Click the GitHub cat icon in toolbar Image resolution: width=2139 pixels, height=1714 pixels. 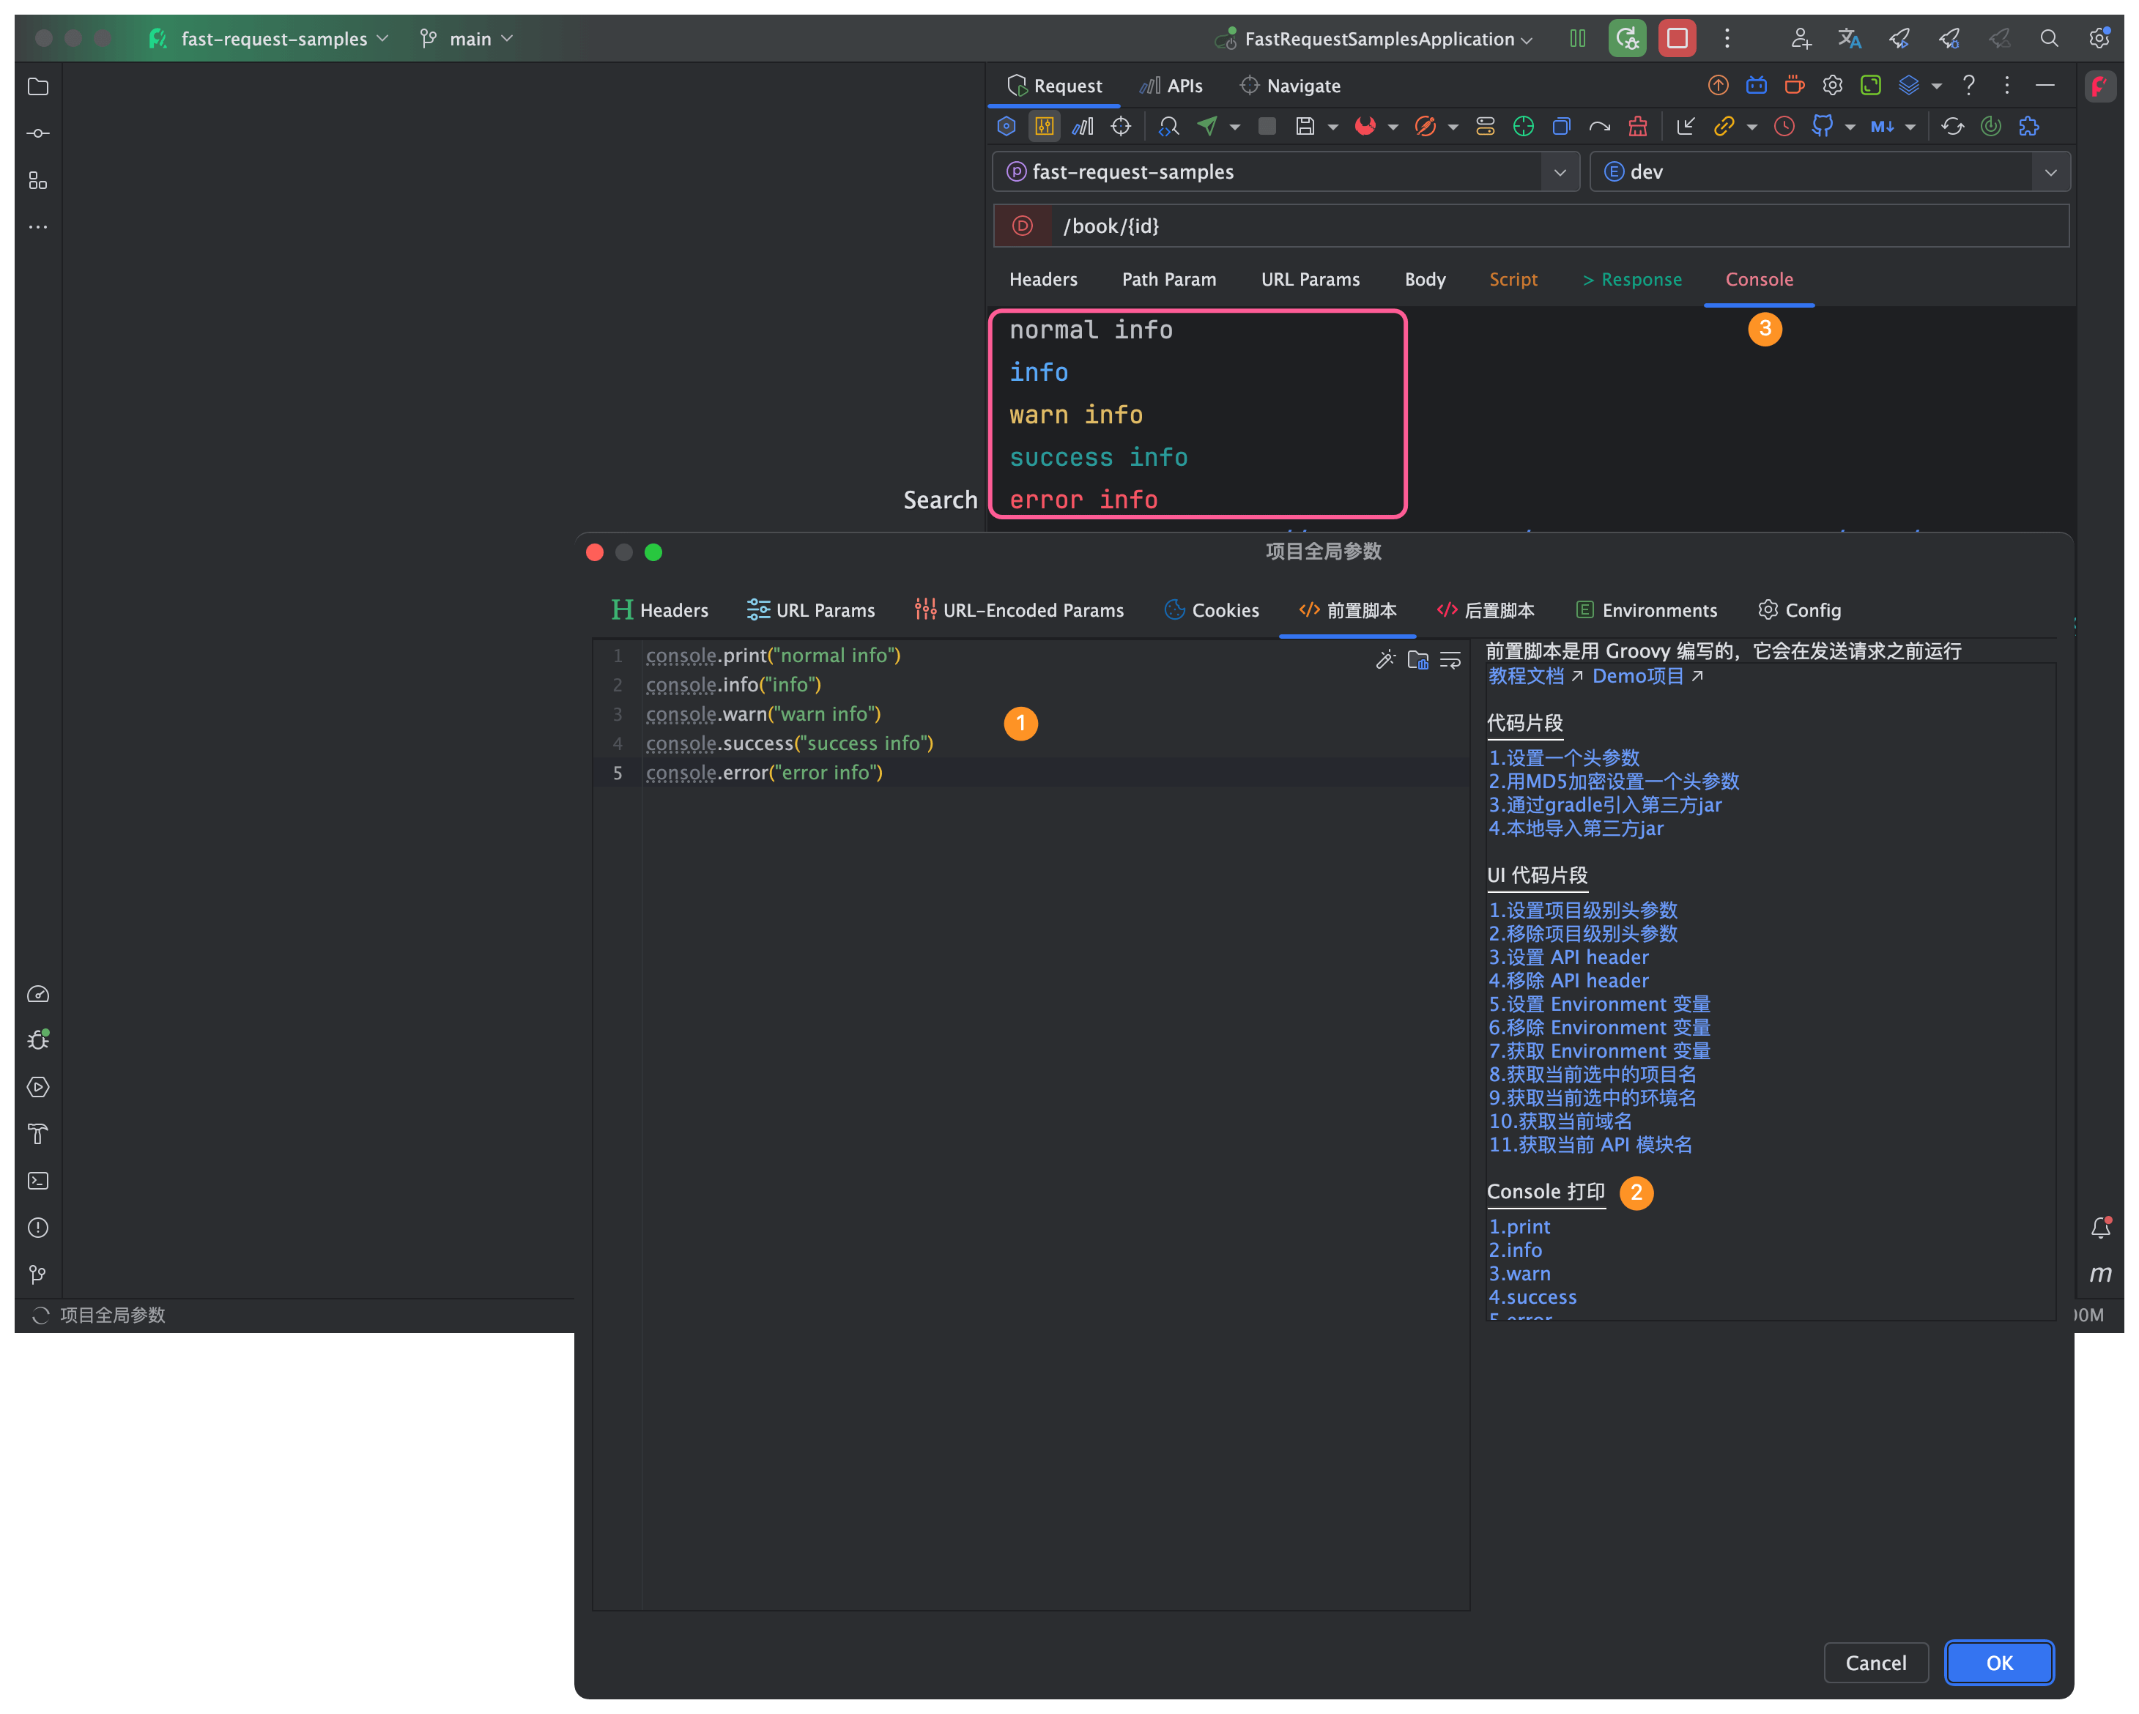click(x=1822, y=126)
